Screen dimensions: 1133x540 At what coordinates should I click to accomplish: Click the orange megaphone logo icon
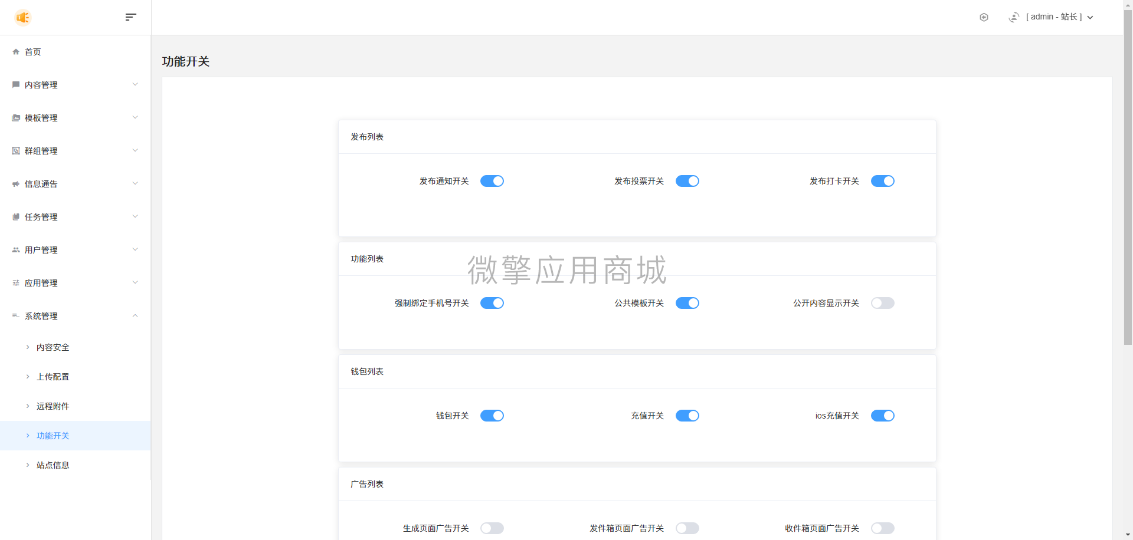coord(23,18)
